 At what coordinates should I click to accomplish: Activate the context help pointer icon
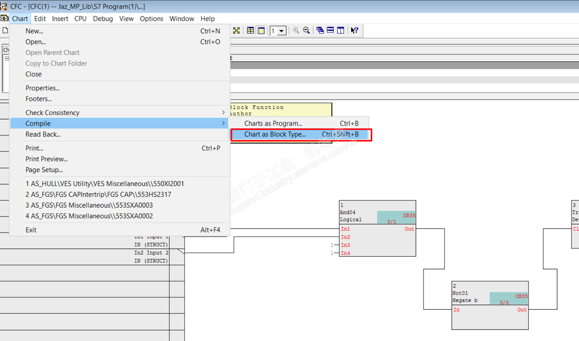[x=354, y=31]
